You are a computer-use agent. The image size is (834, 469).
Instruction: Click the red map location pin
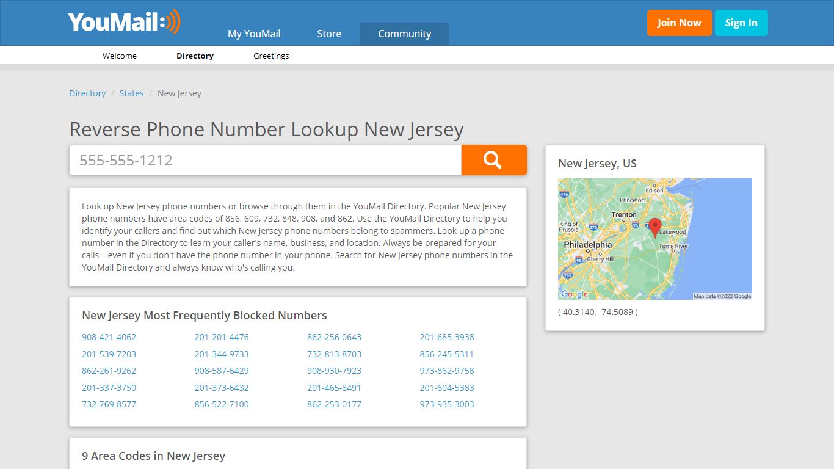[x=655, y=228]
